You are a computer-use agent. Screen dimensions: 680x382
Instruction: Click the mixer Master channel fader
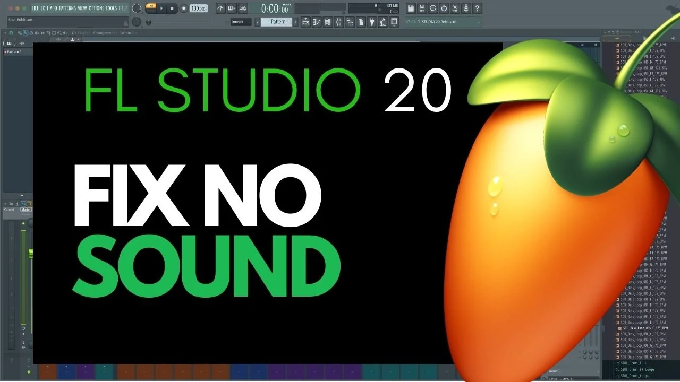31,253
